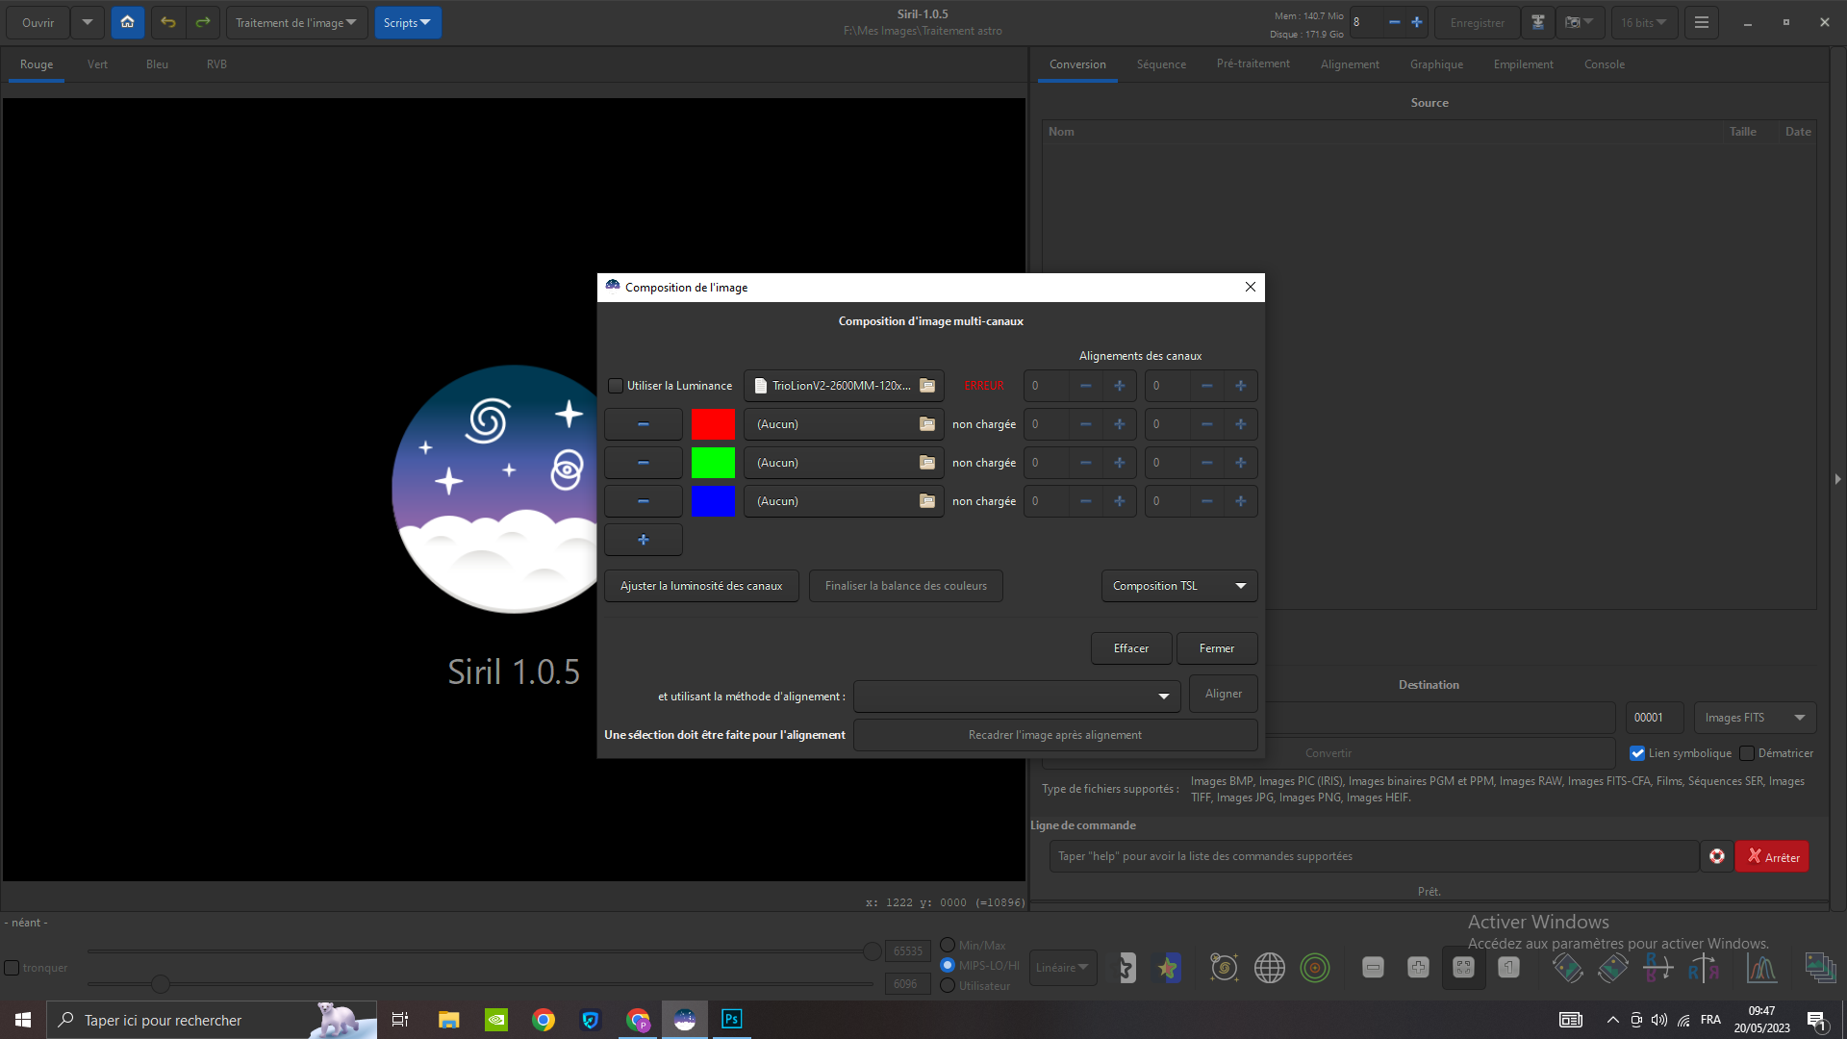
Task: Click the Effacer button
Action: (1130, 648)
